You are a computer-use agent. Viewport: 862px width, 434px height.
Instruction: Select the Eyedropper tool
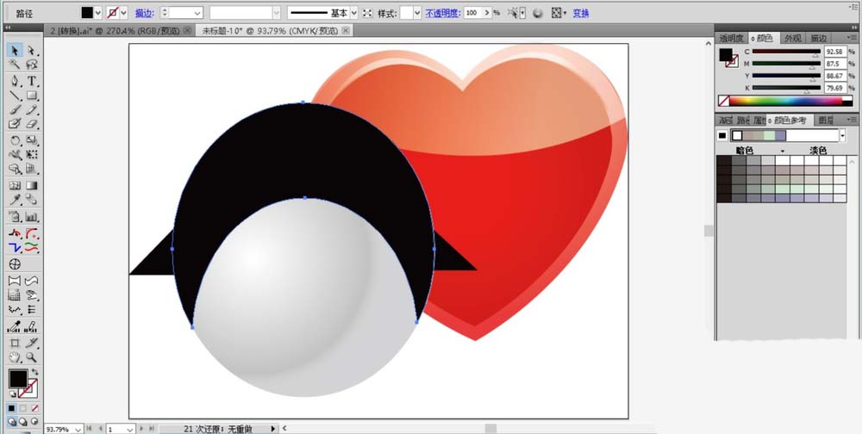tap(15, 200)
